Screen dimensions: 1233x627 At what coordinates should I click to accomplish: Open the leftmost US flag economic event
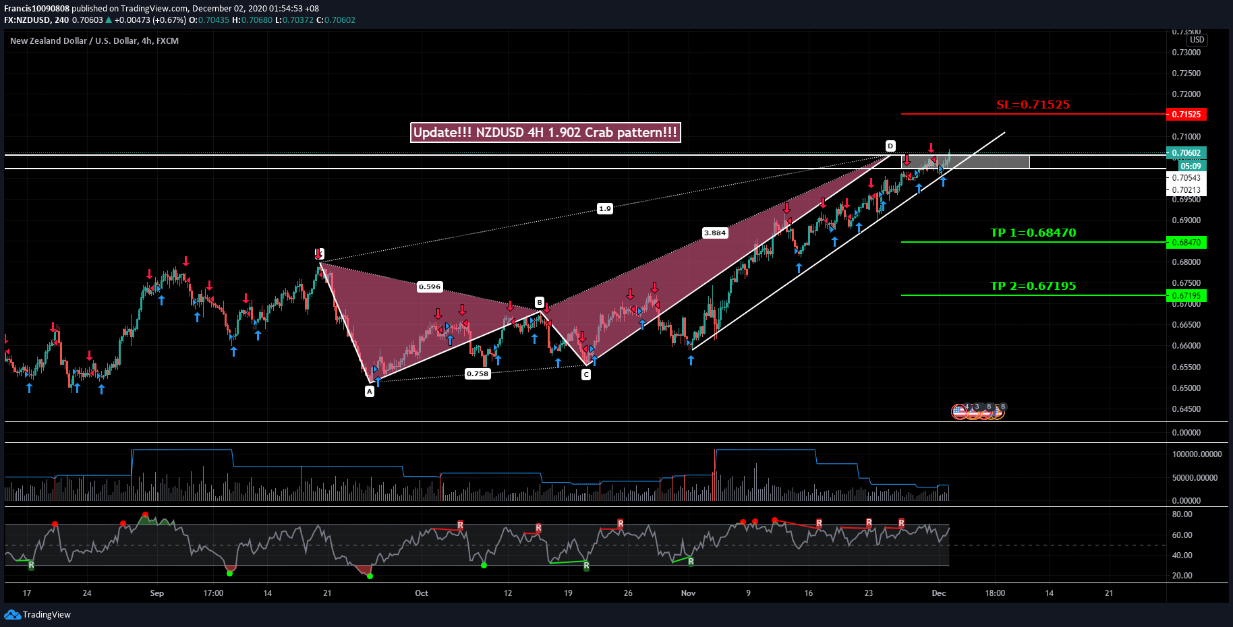click(x=959, y=411)
